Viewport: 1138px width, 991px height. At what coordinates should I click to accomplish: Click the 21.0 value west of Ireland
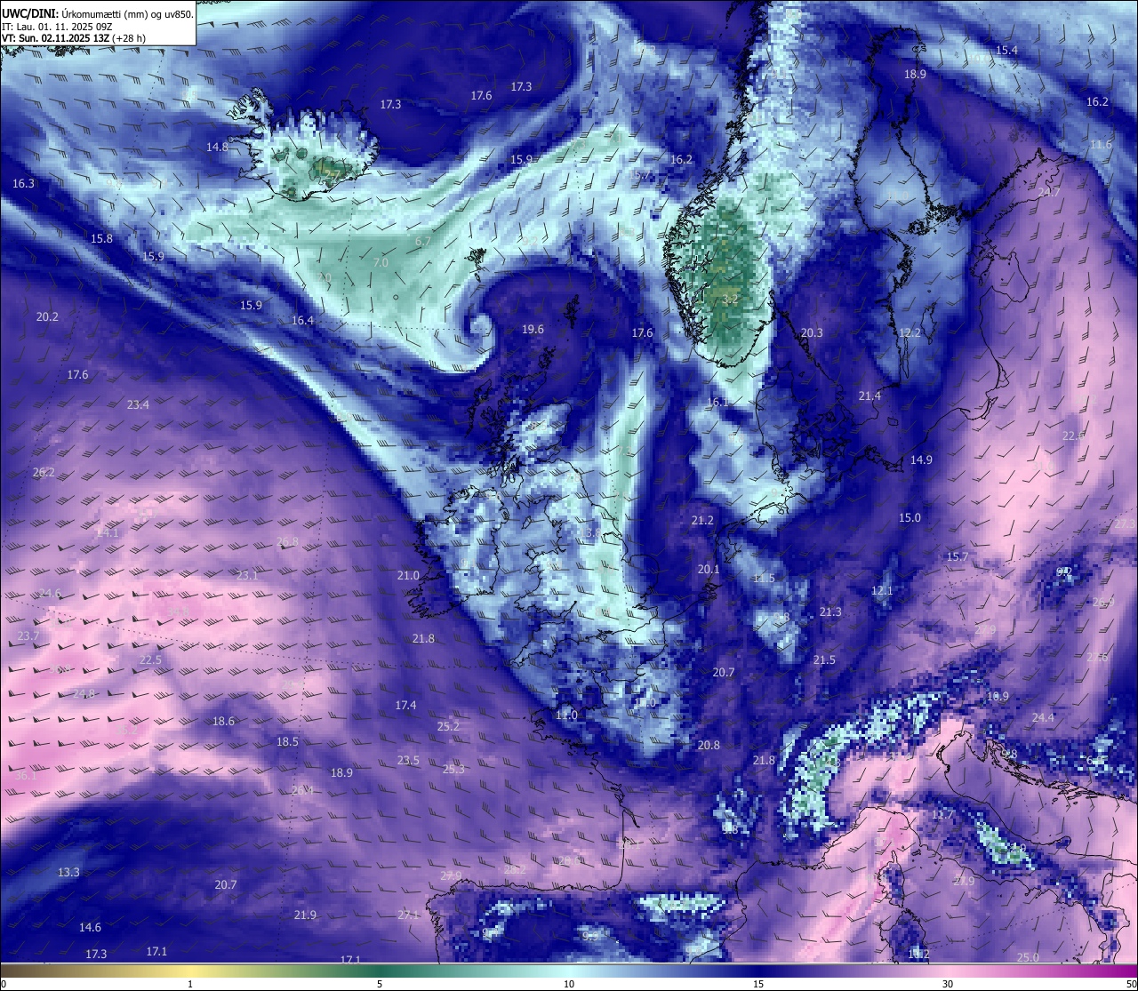point(408,576)
